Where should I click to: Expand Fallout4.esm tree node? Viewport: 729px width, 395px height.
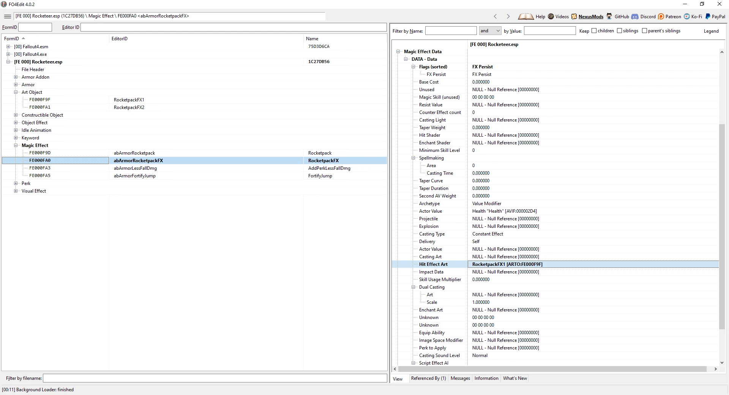coord(8,47)
